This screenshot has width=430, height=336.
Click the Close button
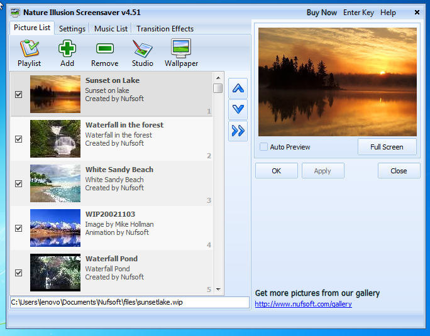399,171
